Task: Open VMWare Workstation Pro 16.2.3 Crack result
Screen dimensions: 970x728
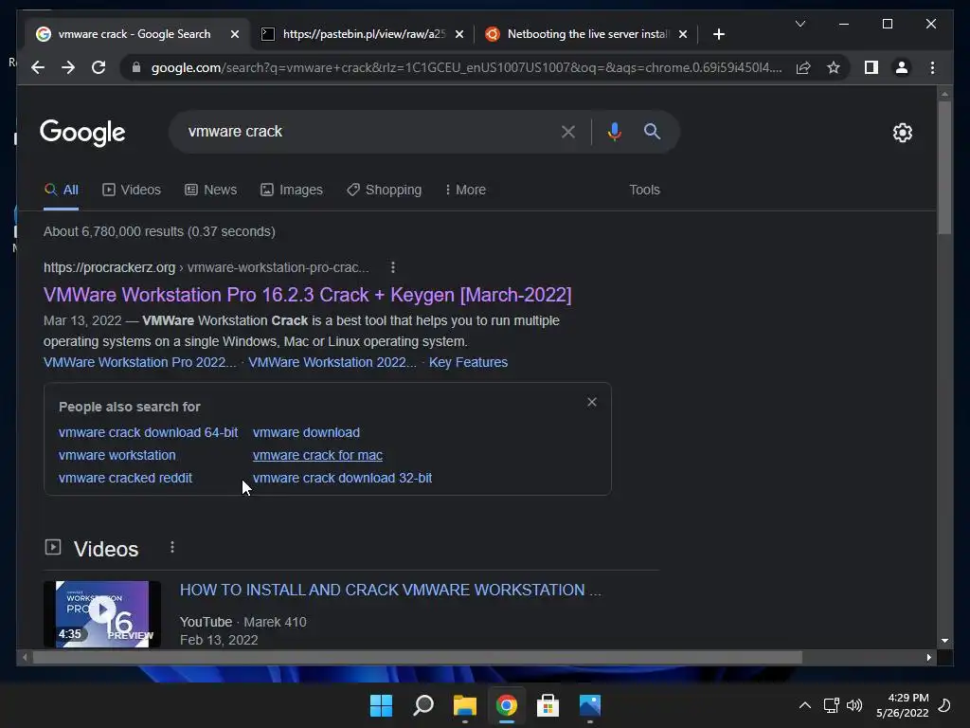Action: pyautogui.click(x=308, y=295)
